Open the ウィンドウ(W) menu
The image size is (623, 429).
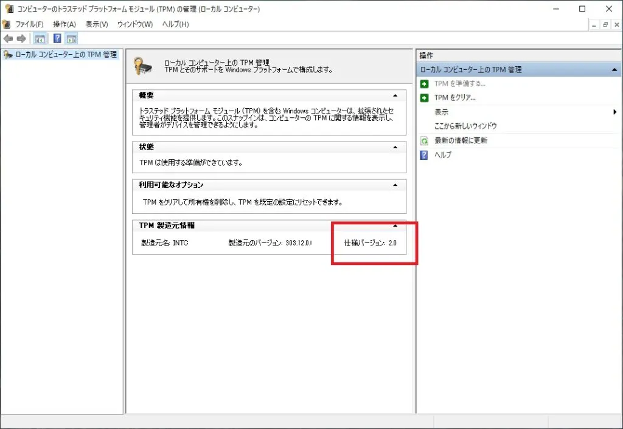click(x=135, y=24)
